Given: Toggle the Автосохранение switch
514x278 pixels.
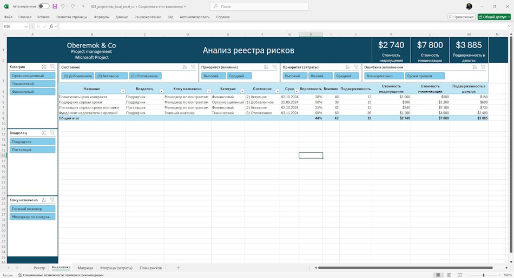Looking at the screenshot, I should click(43, 6).
